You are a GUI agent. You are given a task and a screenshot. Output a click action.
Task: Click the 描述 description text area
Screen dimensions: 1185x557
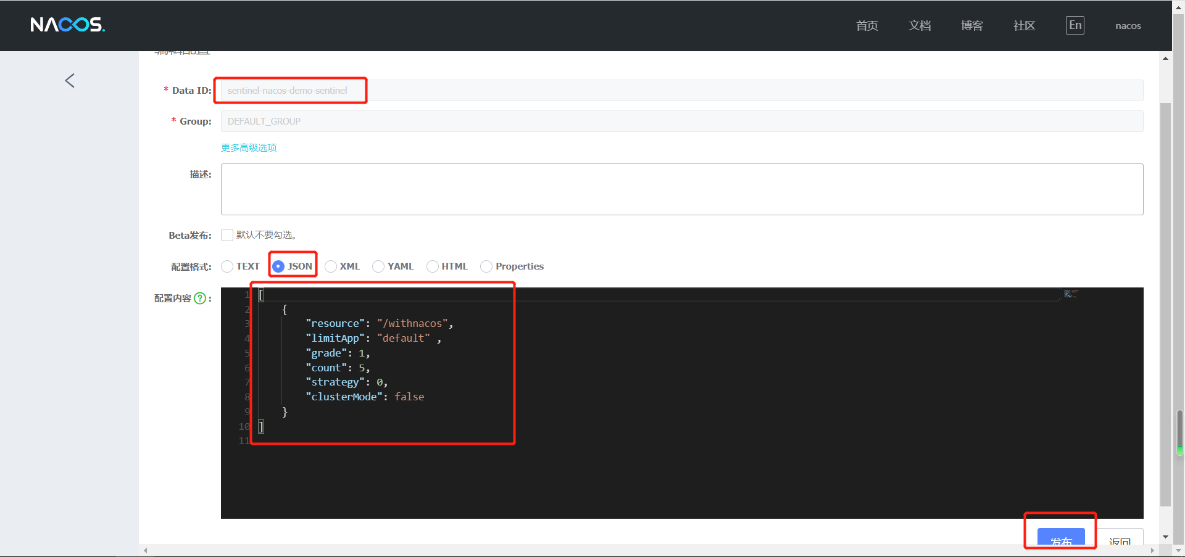click(682, 189)
